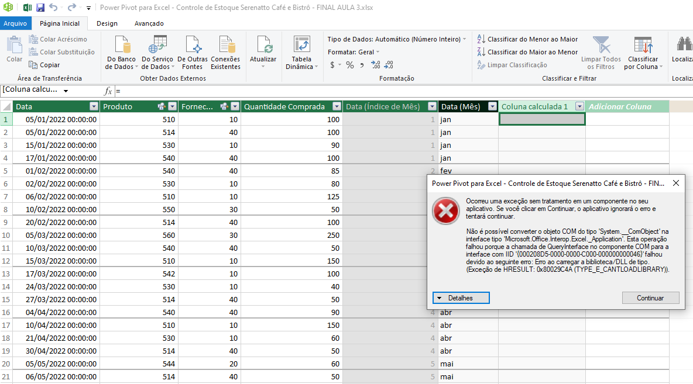Click the fx insert function icon
Image resolution: width=693 pixels, height=384 pixels.
(108, 91)
